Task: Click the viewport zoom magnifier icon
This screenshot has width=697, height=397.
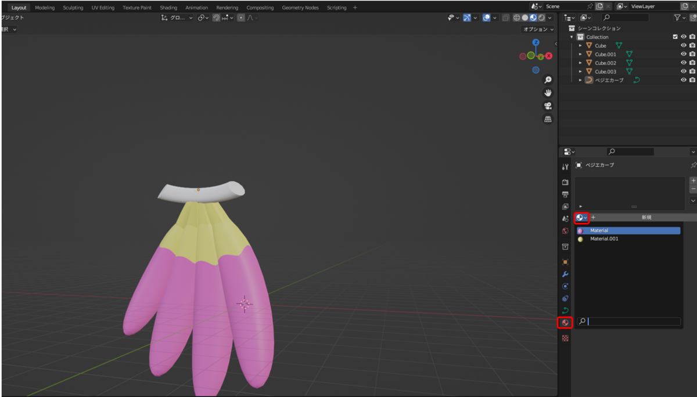Action: click(x=548, y=80)
